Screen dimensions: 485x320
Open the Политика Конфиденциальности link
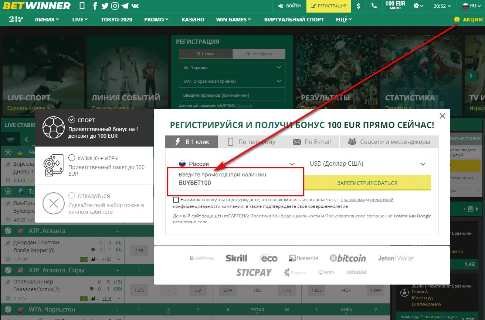point(285,216)
